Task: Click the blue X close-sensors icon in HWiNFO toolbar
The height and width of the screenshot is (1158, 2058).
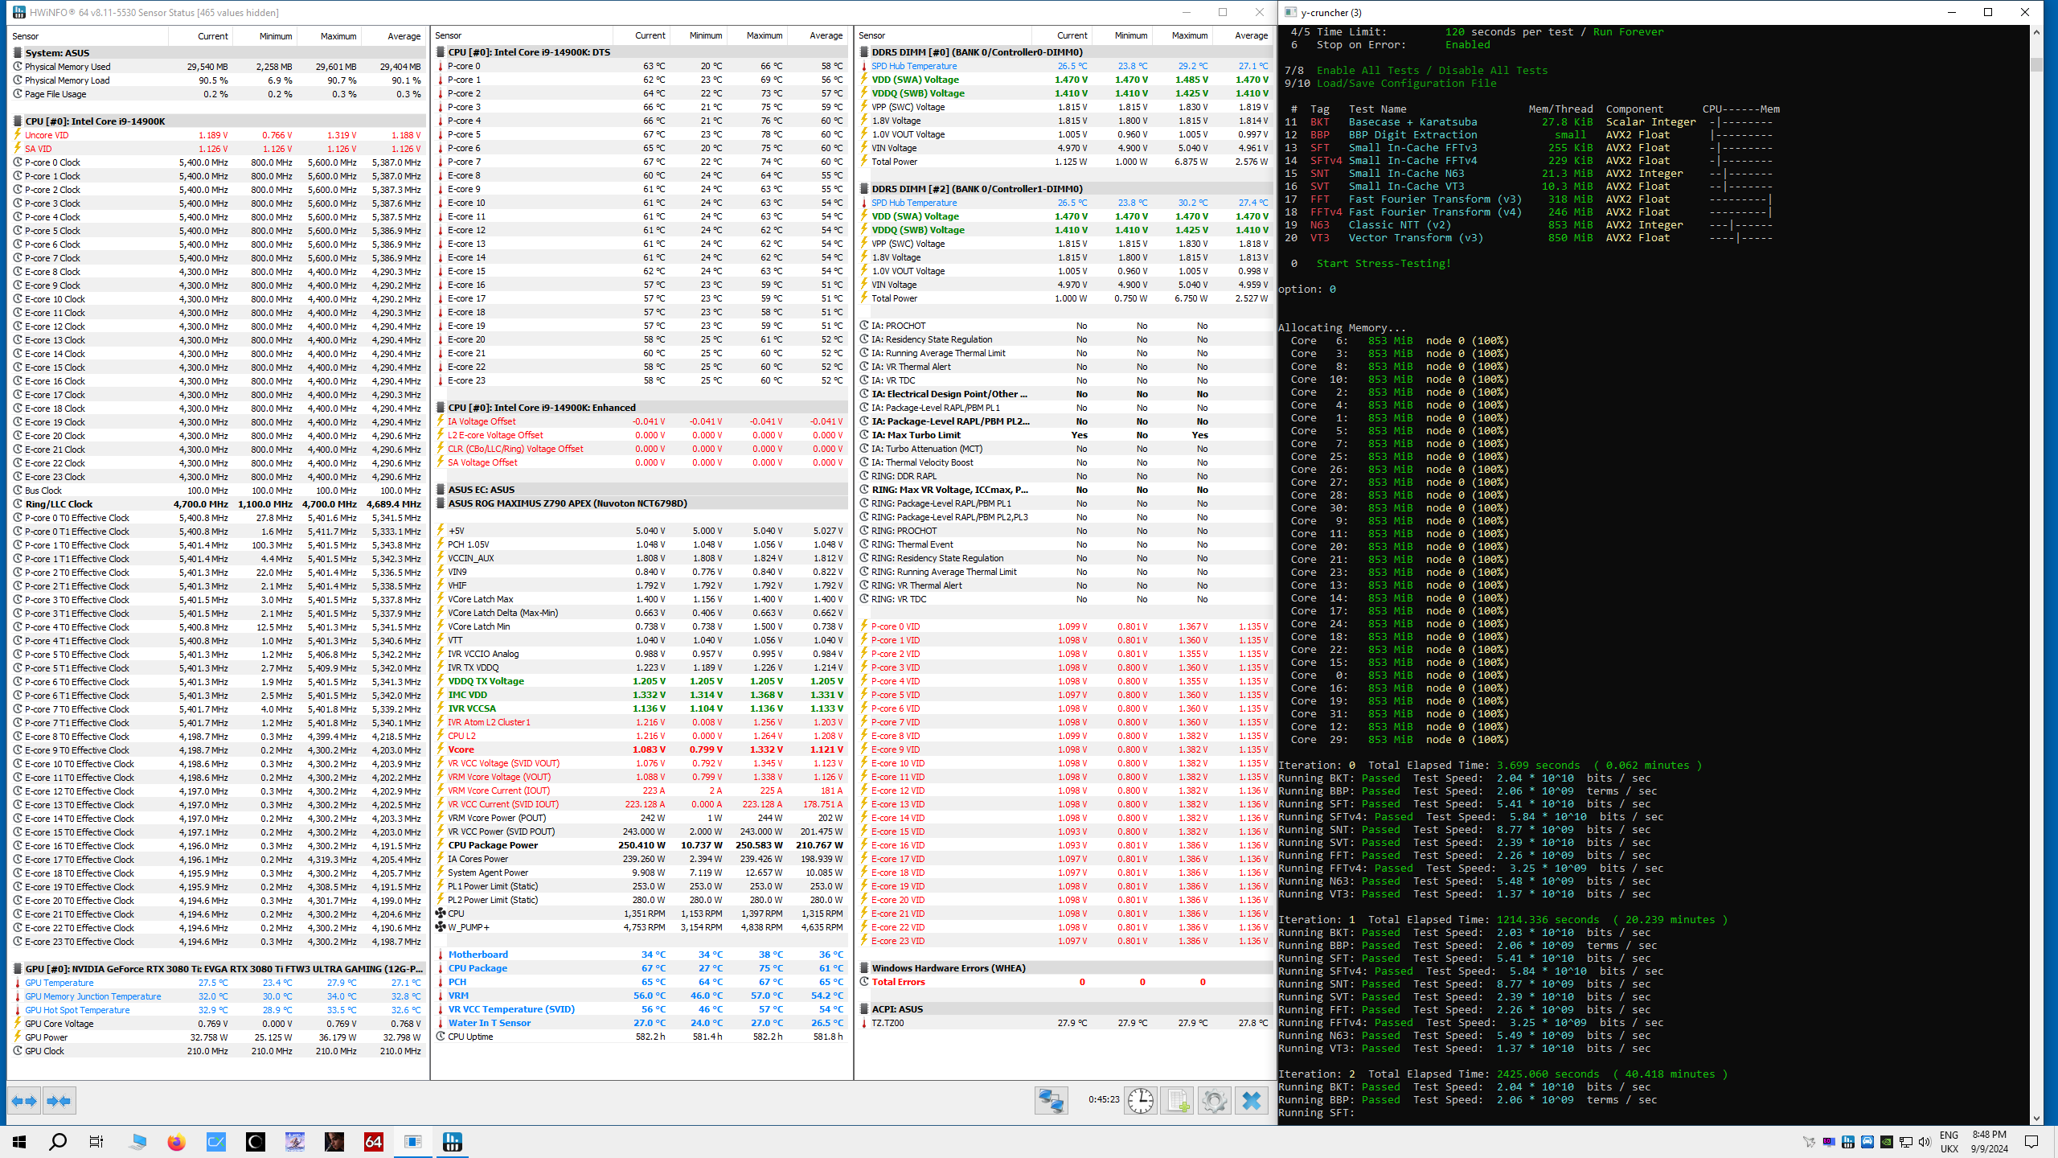Action: tap(1251, 1100)
